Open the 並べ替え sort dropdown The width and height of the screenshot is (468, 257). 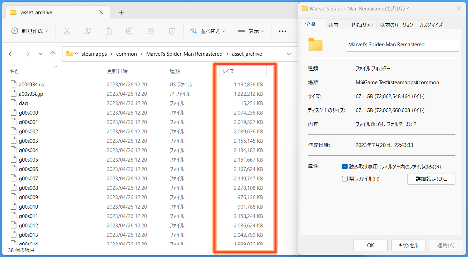click(x=208, y=31)
